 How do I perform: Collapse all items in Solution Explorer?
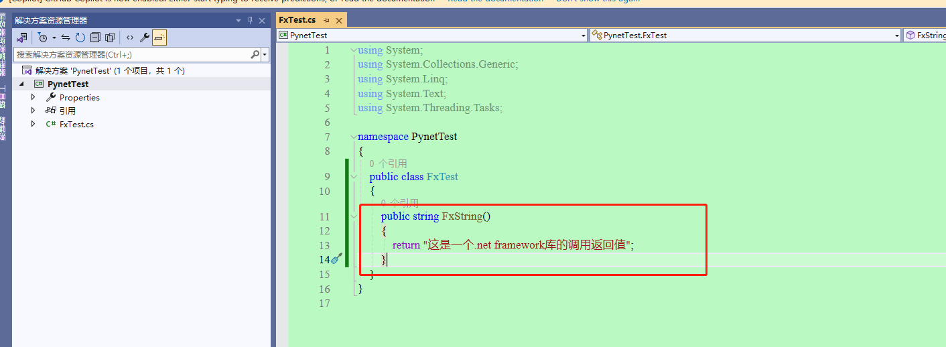pos(95,38)
